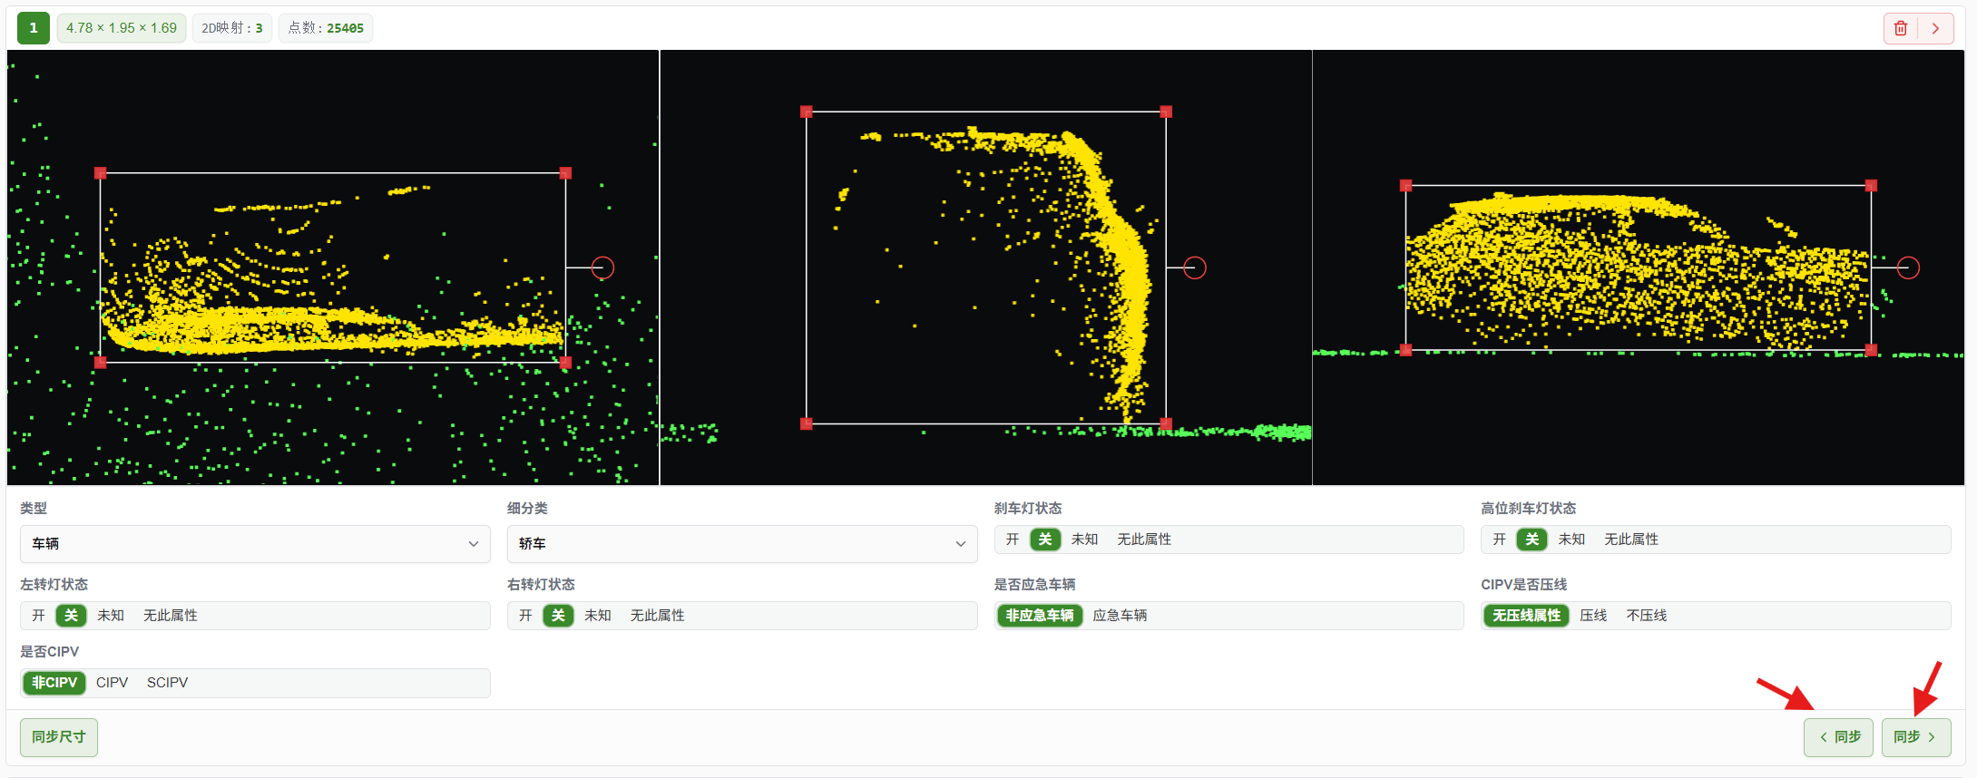Click the 2D映射: 3 tag
Viewport: 1977px width, 778px height.
(232, 28)
